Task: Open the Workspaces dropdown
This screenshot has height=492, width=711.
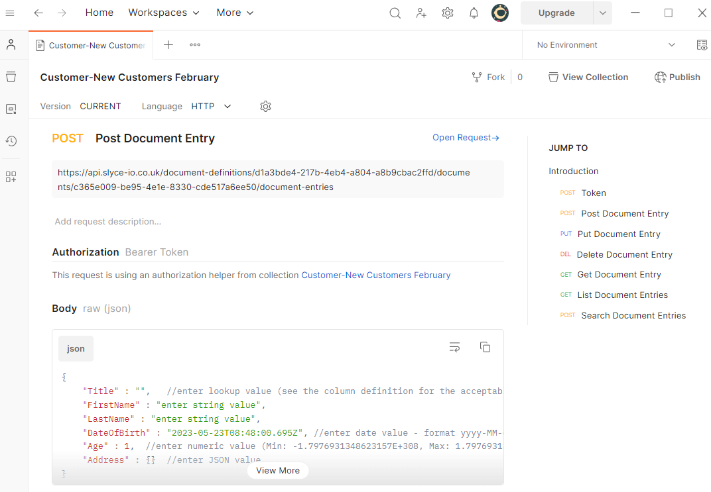Action: pyautogui.click(x=164, y=13)
